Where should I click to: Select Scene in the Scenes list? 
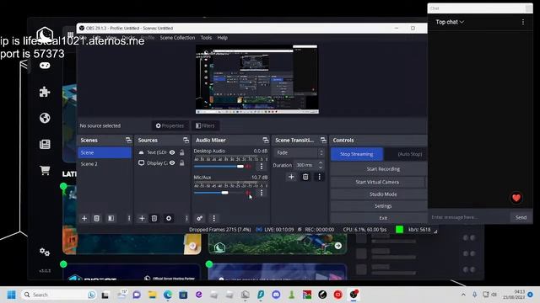click(x=105, y=152)
